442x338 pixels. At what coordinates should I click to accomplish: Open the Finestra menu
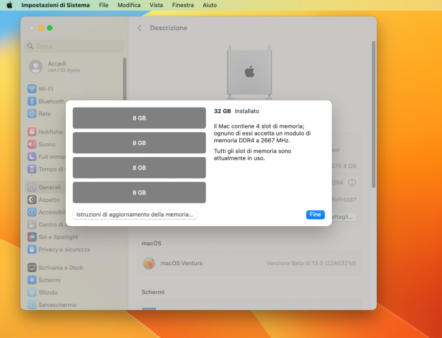pos(183,5)
